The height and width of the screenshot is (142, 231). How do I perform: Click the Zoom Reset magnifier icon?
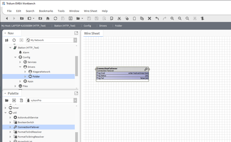pyautogui.click(x=187, y=18)
